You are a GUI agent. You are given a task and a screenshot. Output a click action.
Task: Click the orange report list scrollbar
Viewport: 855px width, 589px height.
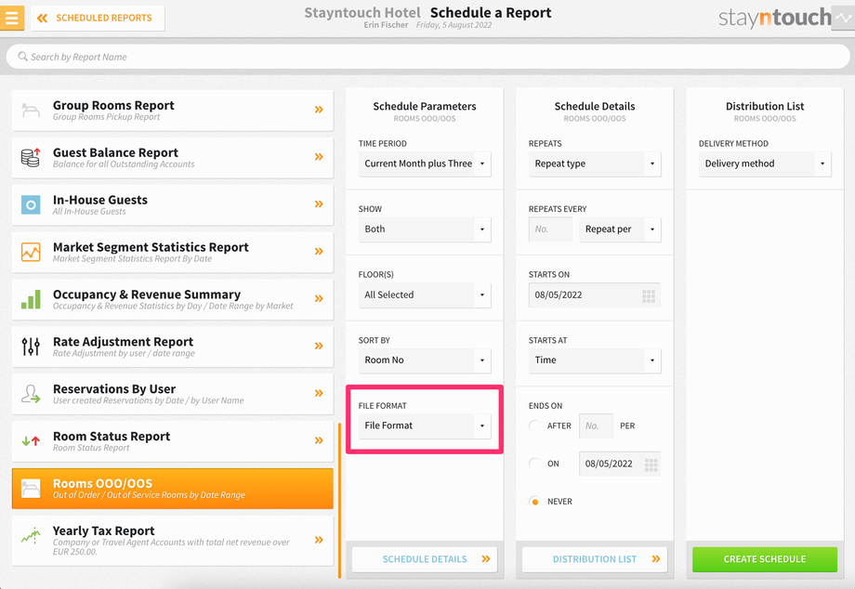click(339, 500)
